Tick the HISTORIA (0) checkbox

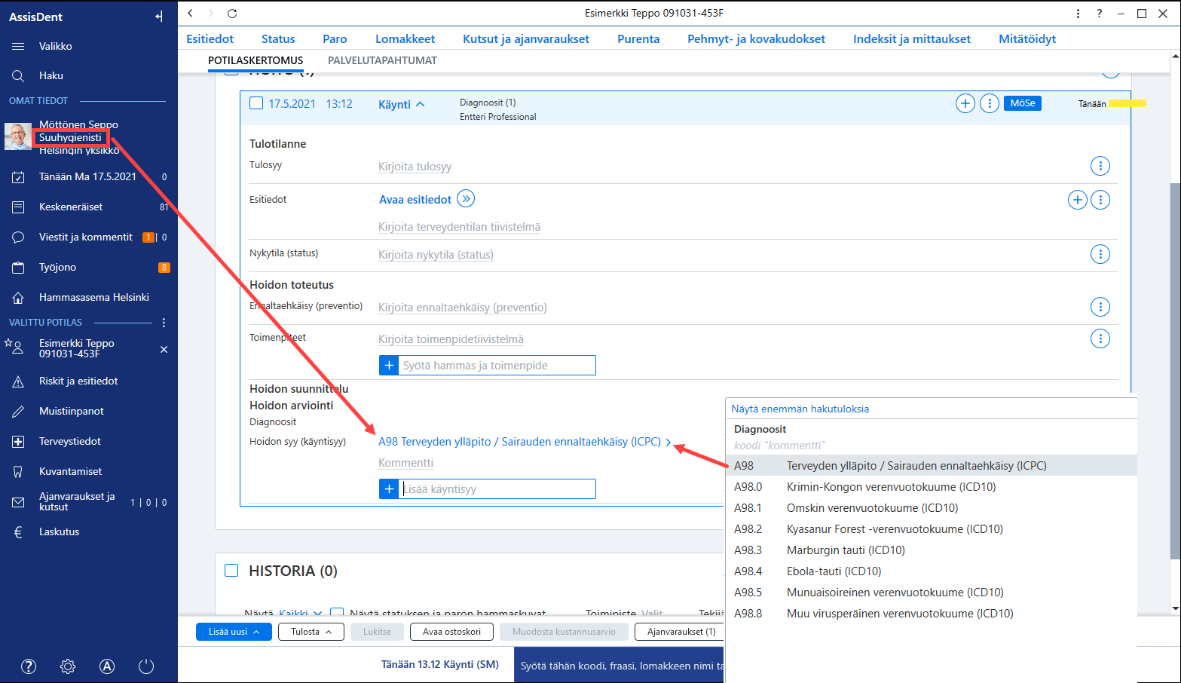click(231, 571)
